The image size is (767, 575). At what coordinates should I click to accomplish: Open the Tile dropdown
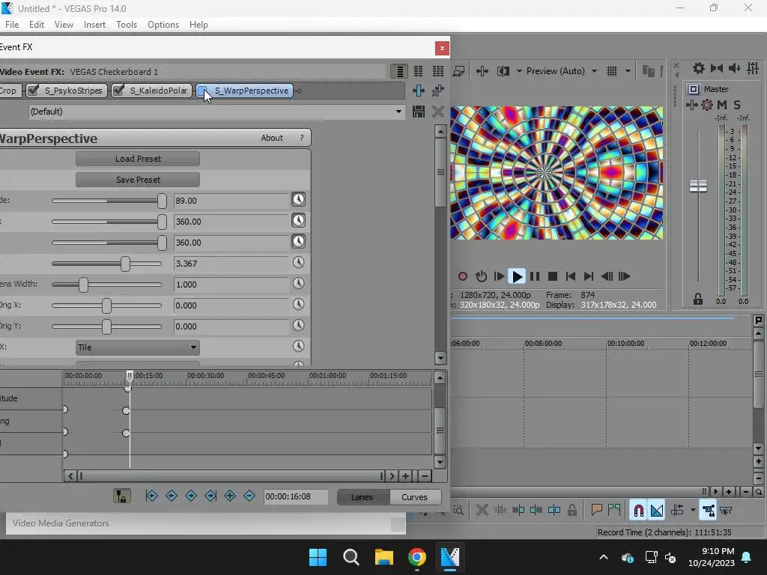(138, 347)
